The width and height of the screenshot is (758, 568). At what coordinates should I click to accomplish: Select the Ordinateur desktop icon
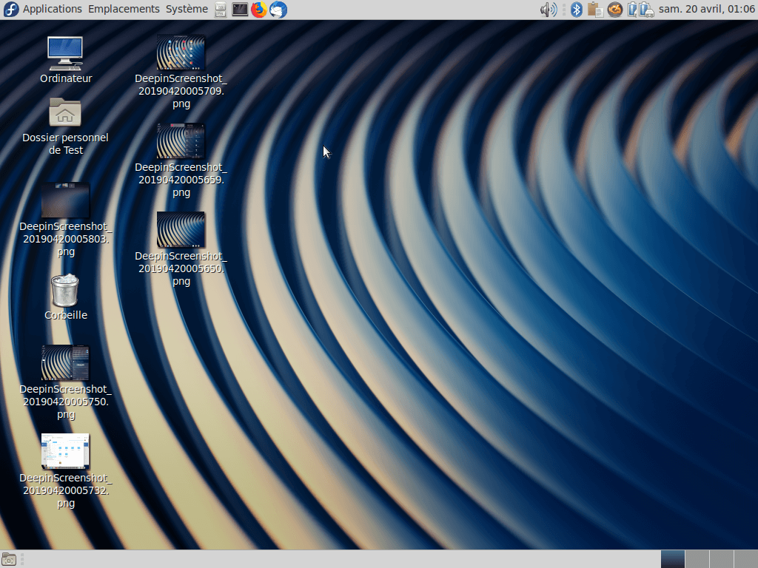(x=66, y=61)
